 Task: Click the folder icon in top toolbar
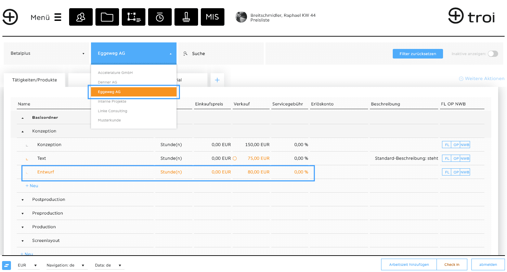tap(107, 17)
